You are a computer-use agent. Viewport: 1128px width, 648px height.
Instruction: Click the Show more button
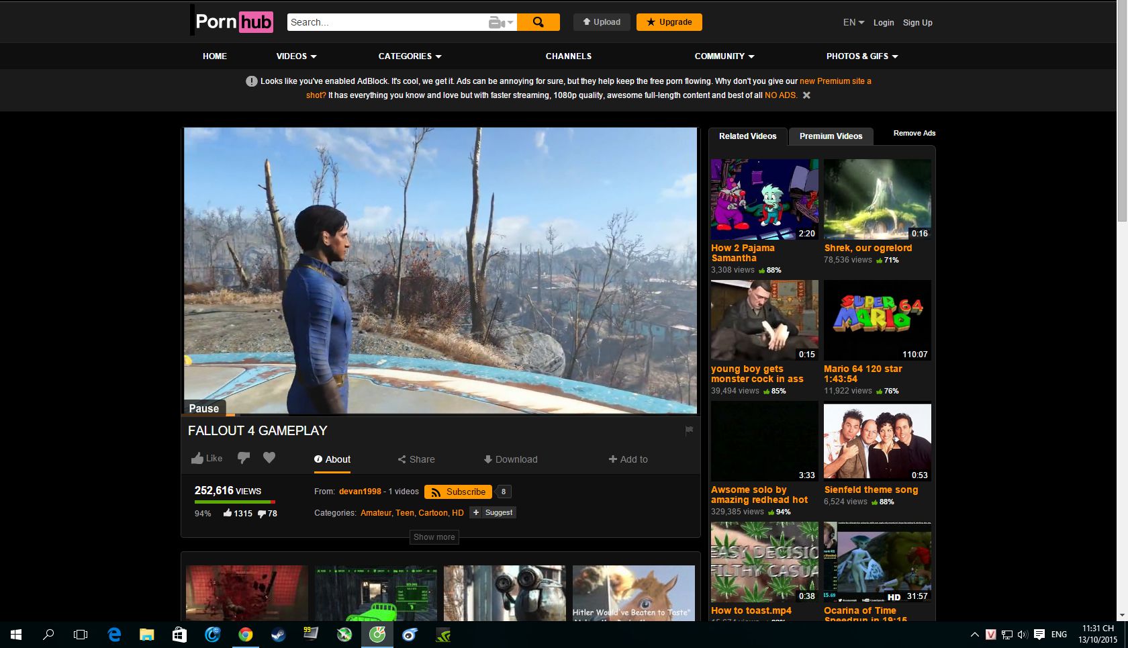[434, 537]
